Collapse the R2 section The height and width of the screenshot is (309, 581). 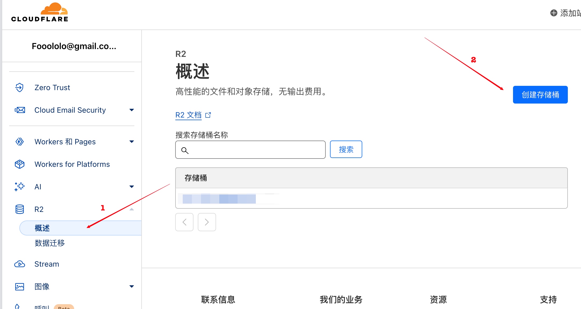[x=131, y=209]
